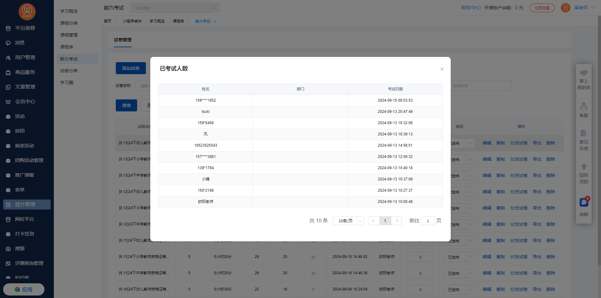Switch to the 课程库 tab
This screenshot has width=601, height=298.
click(178, 21)
